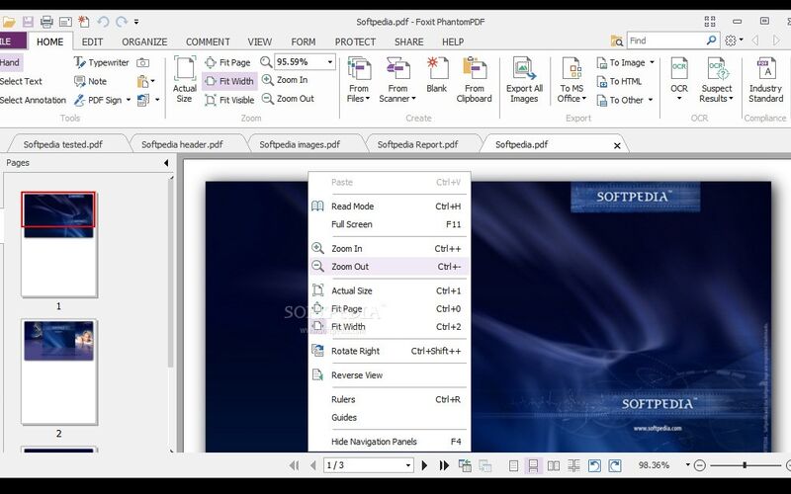
Task: Expand the clipboard paste dropdown arrow
Action: [153, 81]
